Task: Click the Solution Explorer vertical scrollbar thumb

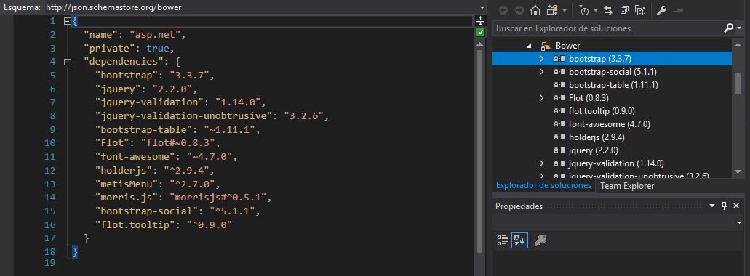Action: (738, 83)
